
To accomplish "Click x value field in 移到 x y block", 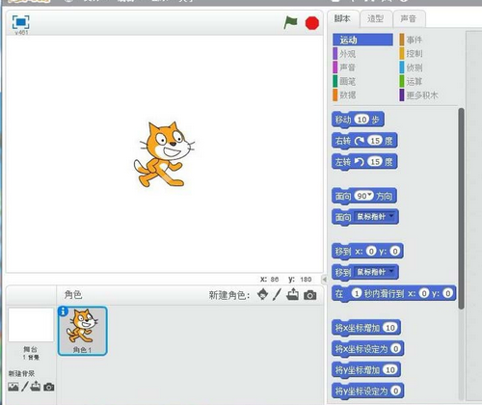I will 371,251.
